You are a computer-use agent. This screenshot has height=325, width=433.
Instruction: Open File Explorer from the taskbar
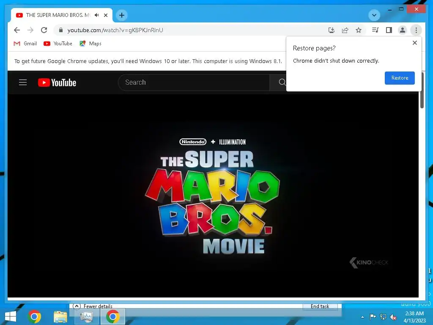click(x=60, y=317)
